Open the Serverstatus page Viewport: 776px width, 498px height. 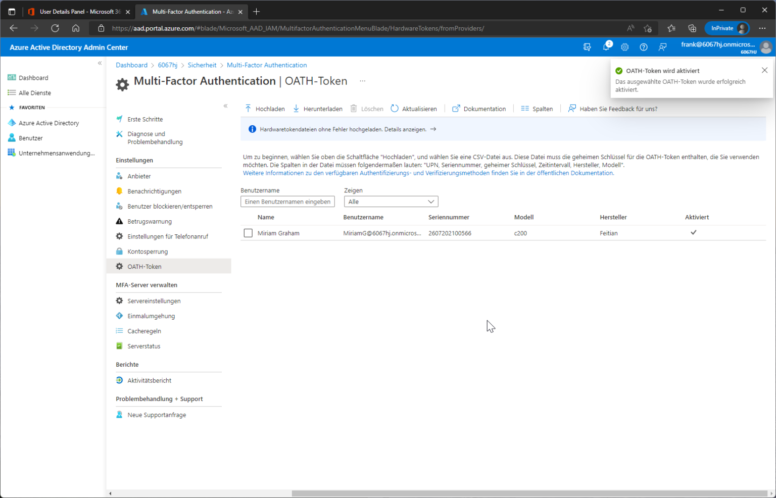[143, 346]
